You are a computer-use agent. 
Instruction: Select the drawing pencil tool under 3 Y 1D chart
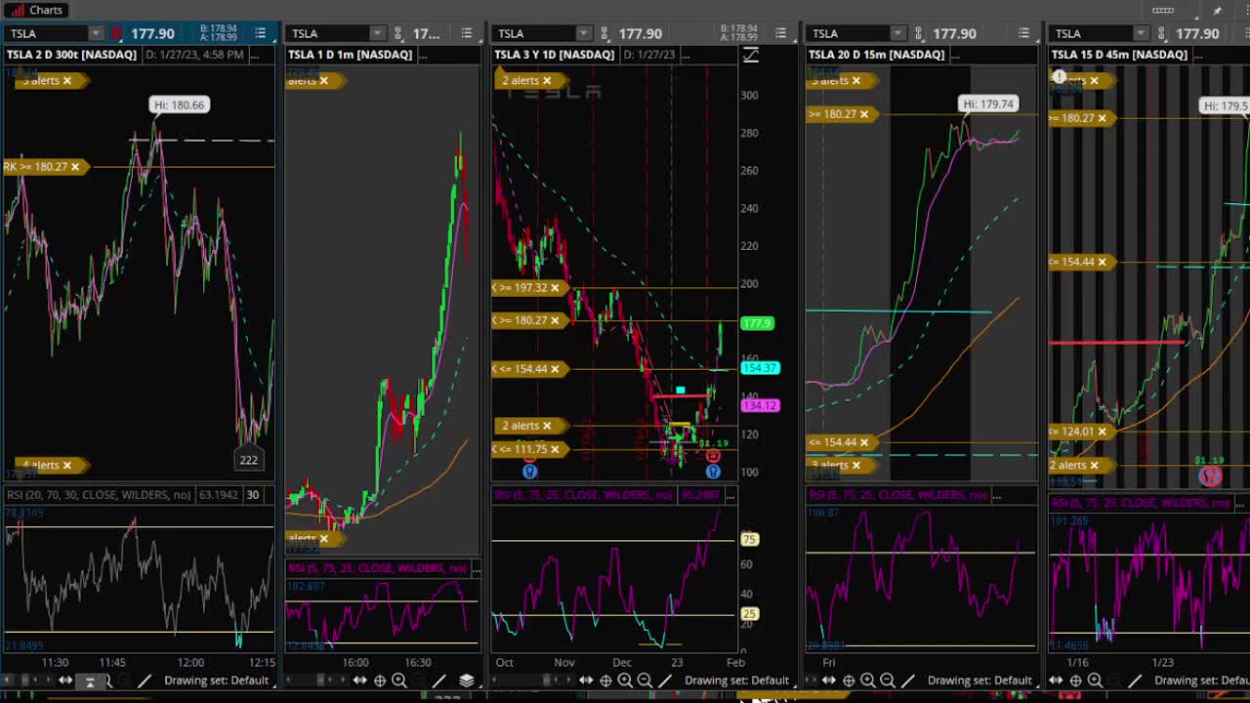[x=665, y=681]
